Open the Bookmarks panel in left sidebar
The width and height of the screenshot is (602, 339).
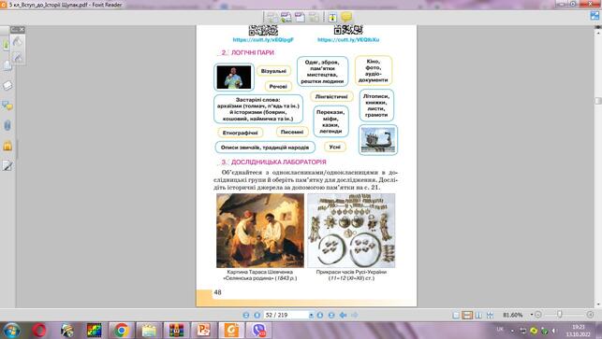7,45
